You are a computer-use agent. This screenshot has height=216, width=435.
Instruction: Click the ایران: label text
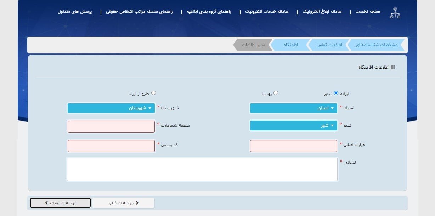(345, 94)
